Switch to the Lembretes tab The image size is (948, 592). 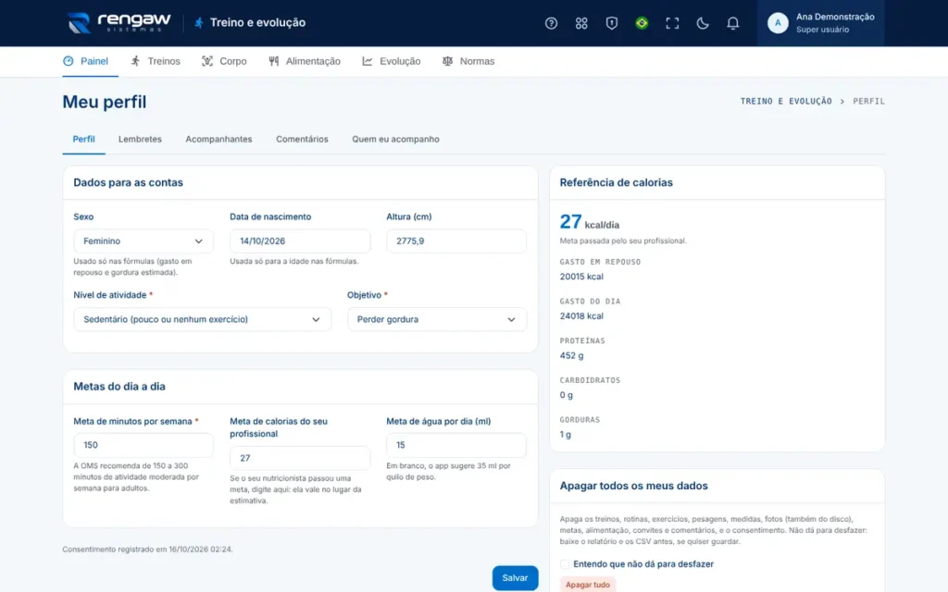point(140,139)
